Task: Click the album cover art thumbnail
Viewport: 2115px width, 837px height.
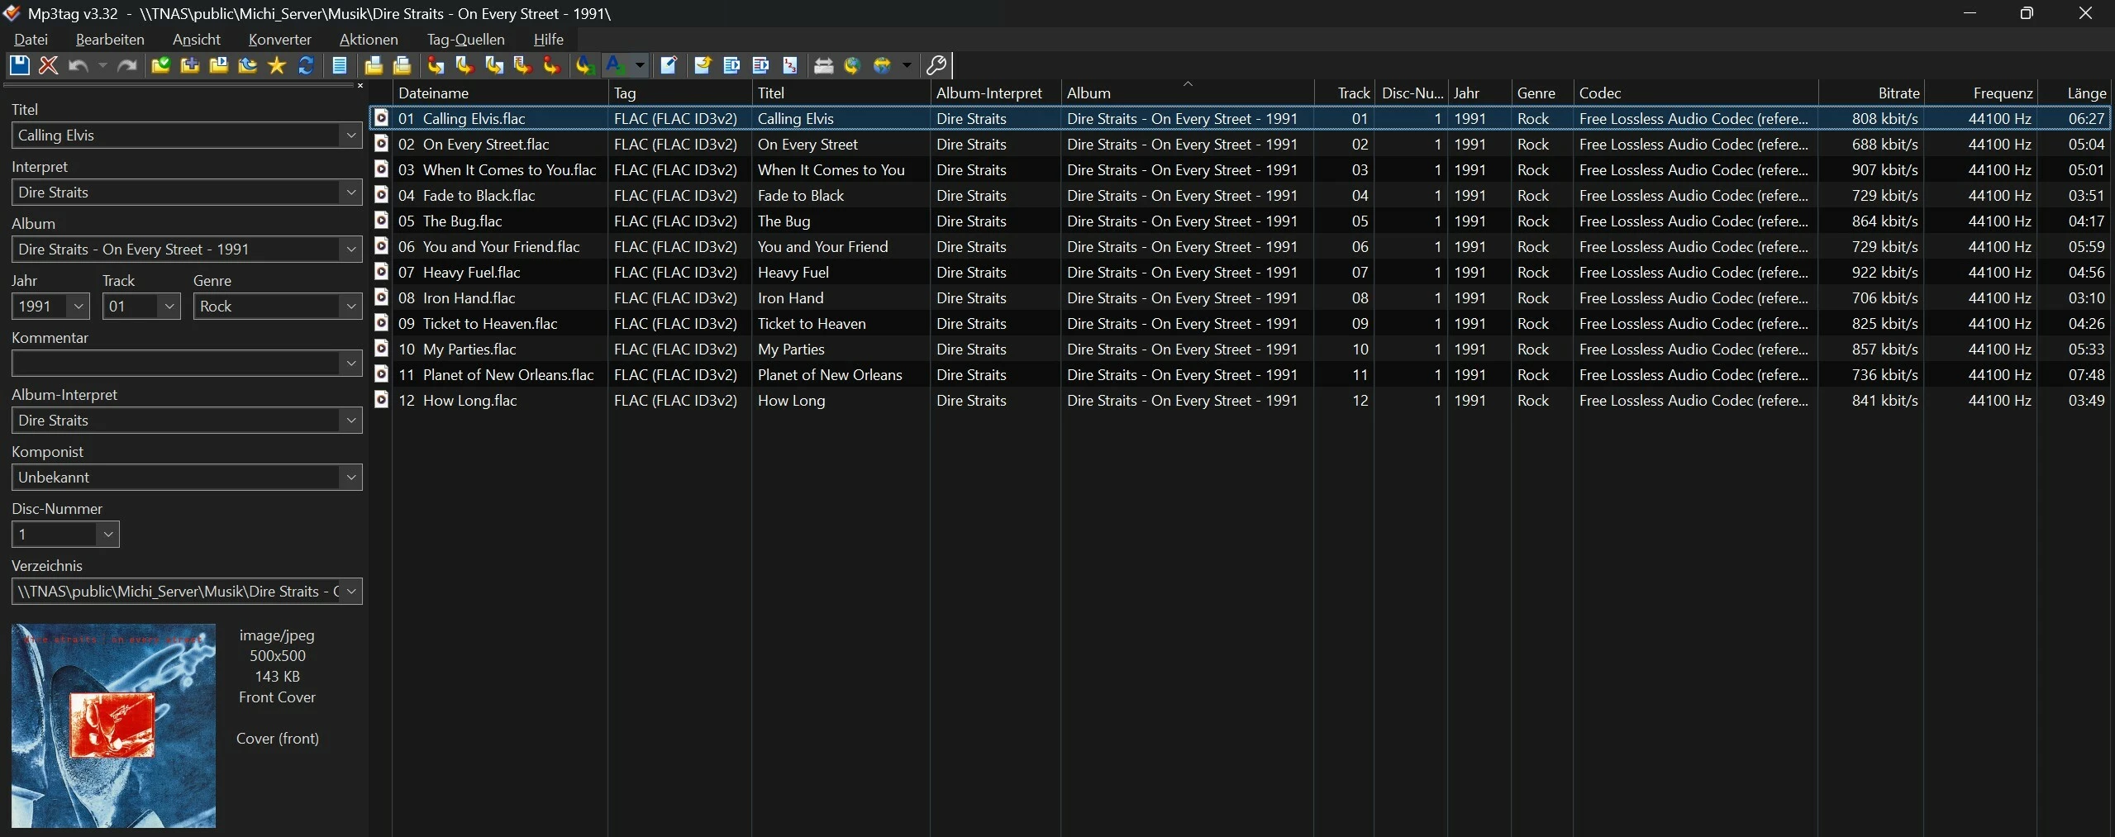Action: tap(114, 725)
